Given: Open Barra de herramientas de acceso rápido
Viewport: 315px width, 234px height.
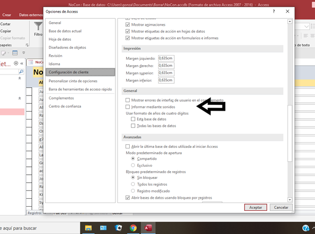Looking at the screenshot, I should 80,89.
